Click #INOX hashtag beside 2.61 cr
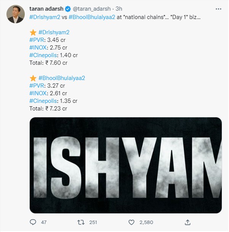 click(x=38, y=93)
